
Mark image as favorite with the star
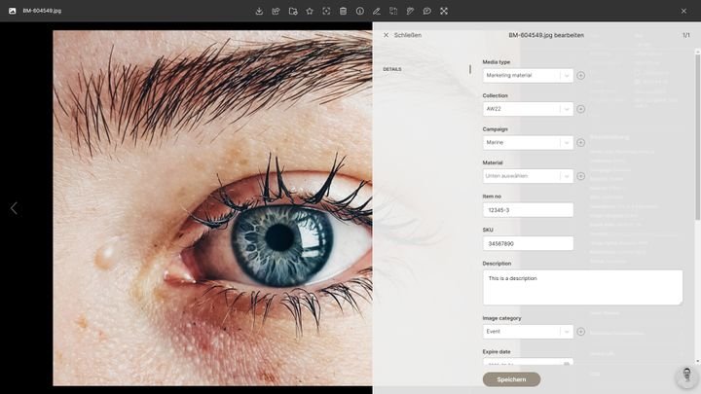(310, 11)
